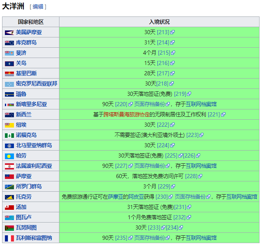The height and width of the screenshot is (246, 262).
Task: Open reference [230] in Tokelau row
Action: [x=164, y=197]
